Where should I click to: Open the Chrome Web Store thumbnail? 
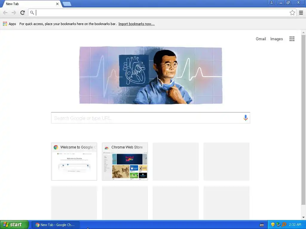pyautogui.click(x=125, y=162)
